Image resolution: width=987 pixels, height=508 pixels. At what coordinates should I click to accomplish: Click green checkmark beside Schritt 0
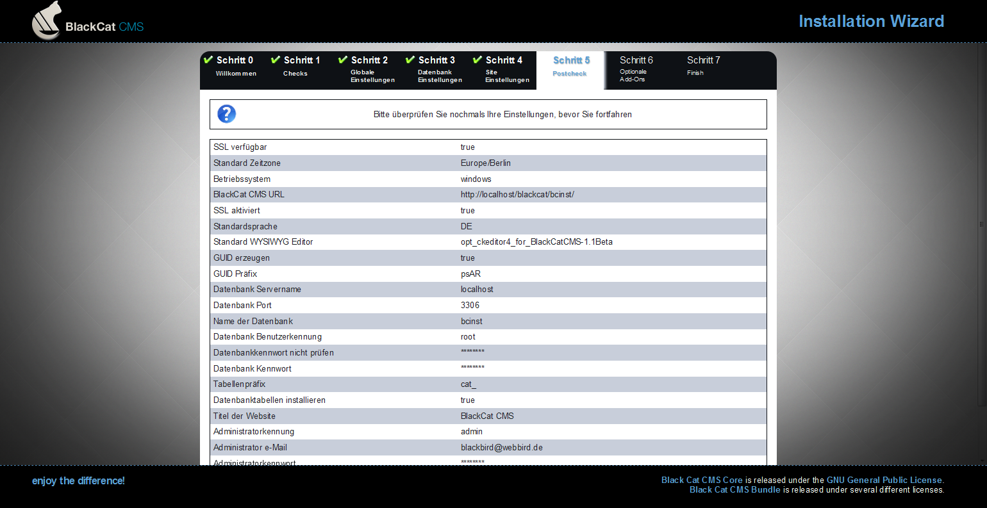[208, 60]
